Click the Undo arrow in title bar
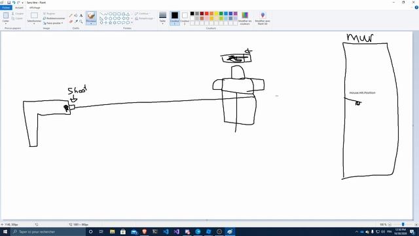 pyautogui.click(x=14, y=3)
